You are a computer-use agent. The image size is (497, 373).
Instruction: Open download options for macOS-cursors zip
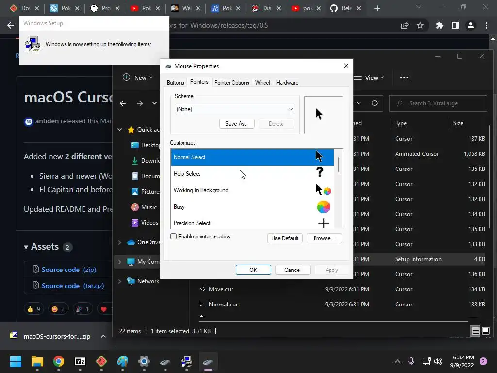pyautogui.click(x=103, y=336)
